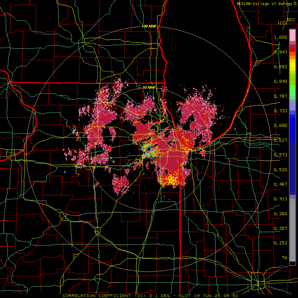
Task: Click the 100 NMI range ring label
Action: pyautogui.click(x=149, y=26)
